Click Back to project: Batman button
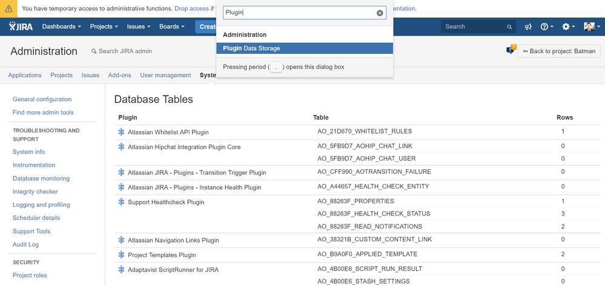Image resolution: width=605 pixels, height=286 pixels. click(559, 51)
